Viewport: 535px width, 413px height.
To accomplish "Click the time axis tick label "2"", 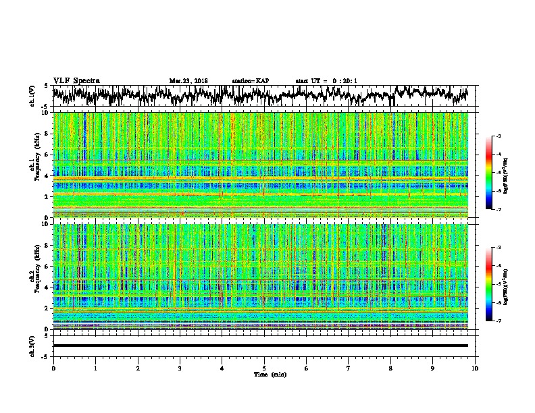I will pyautogui.click(x=138, y=368).
